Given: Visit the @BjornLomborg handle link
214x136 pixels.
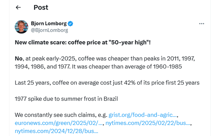Looking at the screenshot, I should coord(49,30).
